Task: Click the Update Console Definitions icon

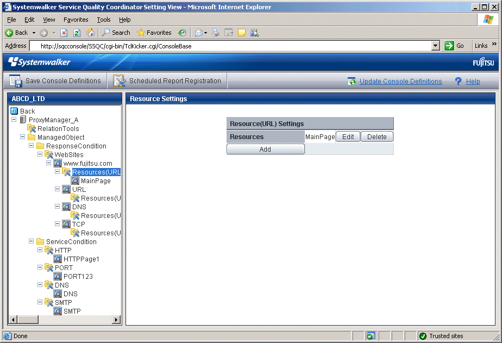Action: click(352, 82)
